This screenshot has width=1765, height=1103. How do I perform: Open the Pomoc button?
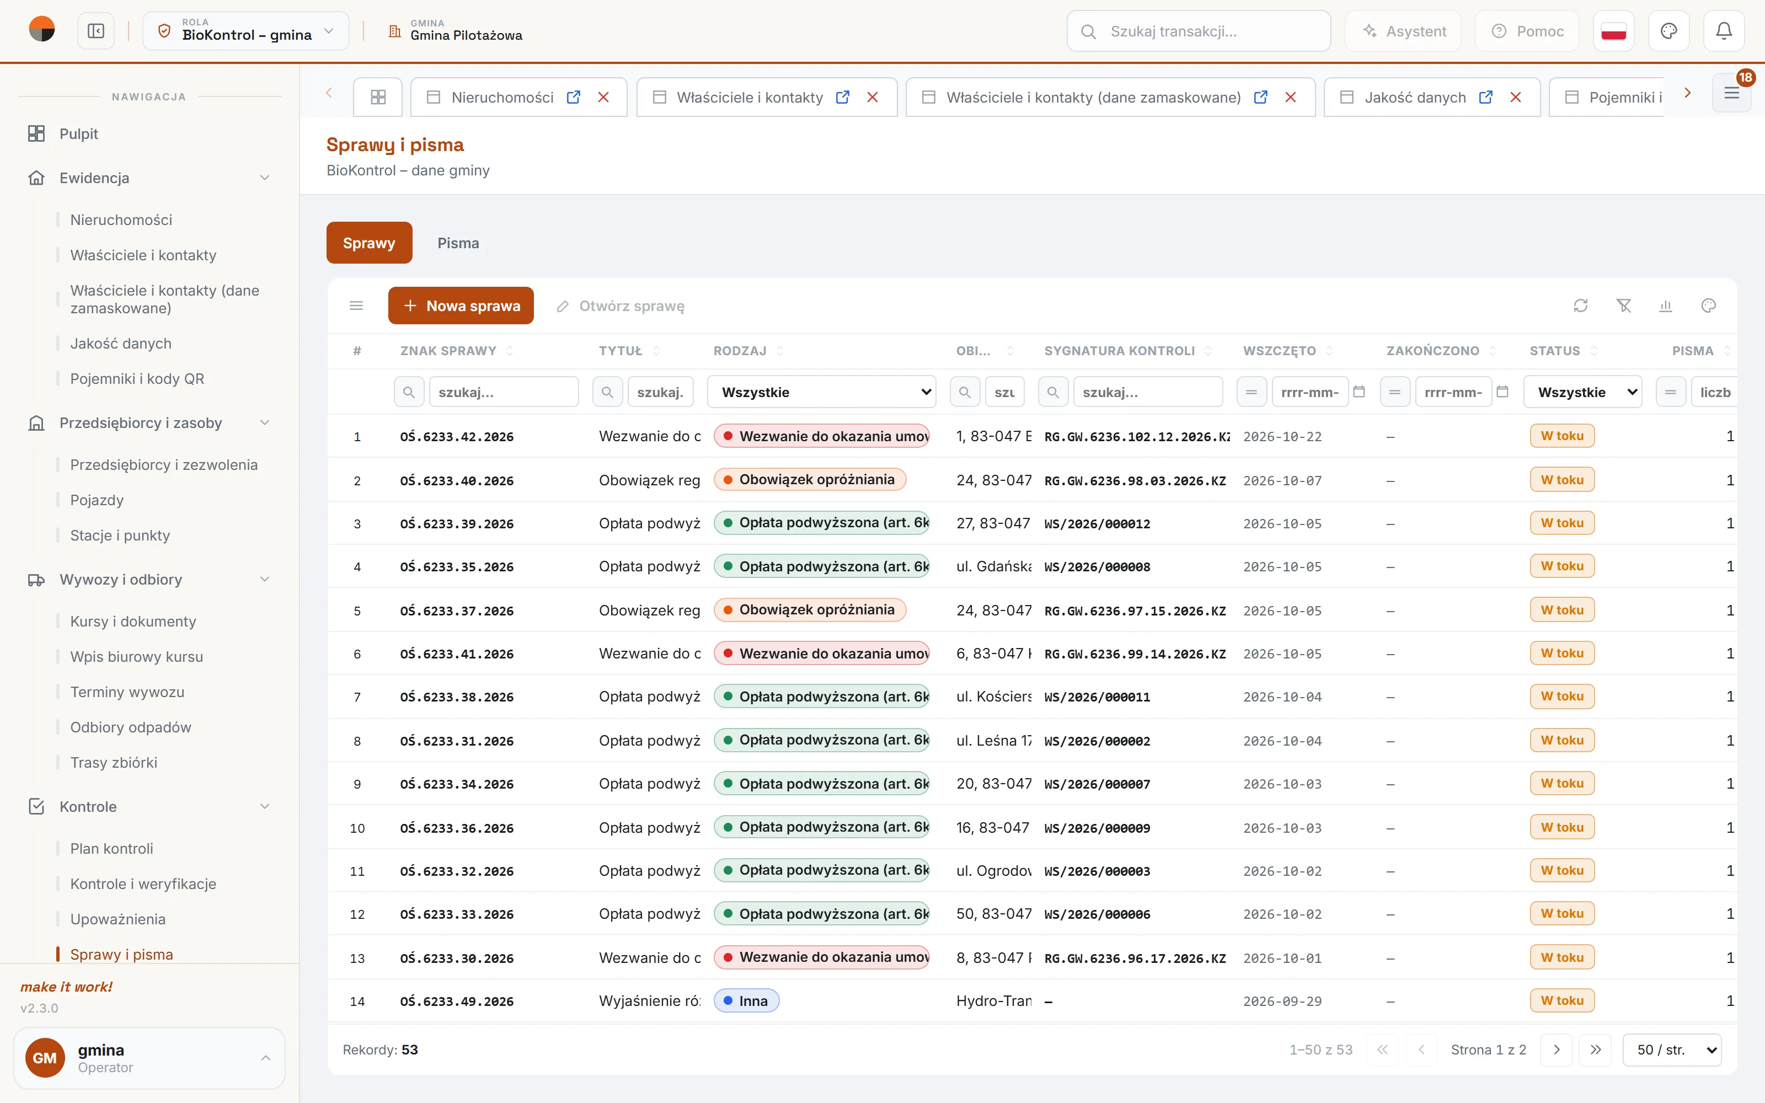pos(1527,31)
